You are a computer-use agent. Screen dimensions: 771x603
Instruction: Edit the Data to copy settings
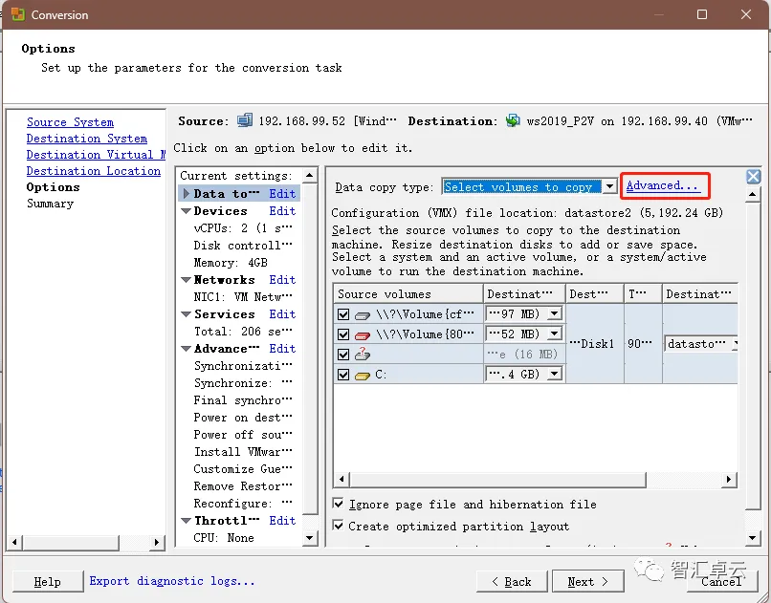tap(282, 193)
